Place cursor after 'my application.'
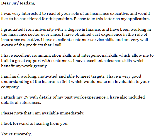Screen dimensions: 156x139 pos(150,19)
